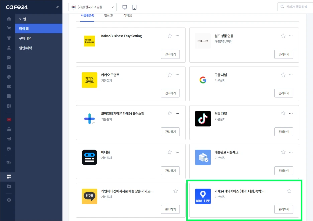Click the TikTok channel app logo
The width and height of the screenshot is (313, 221).
203,119
